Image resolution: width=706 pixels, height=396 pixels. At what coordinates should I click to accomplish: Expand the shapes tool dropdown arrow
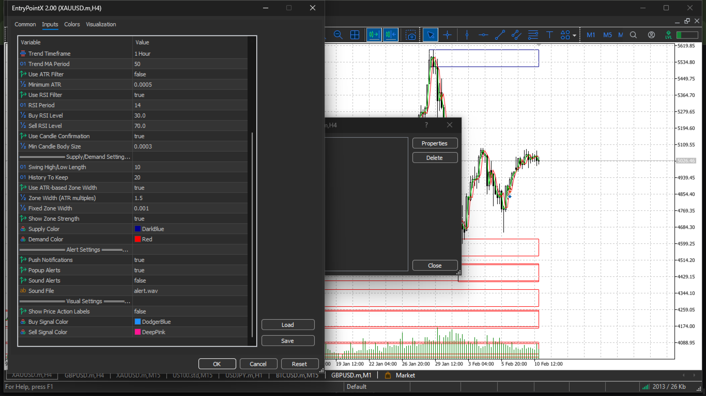pyautogui.click(x=574, y=35)
